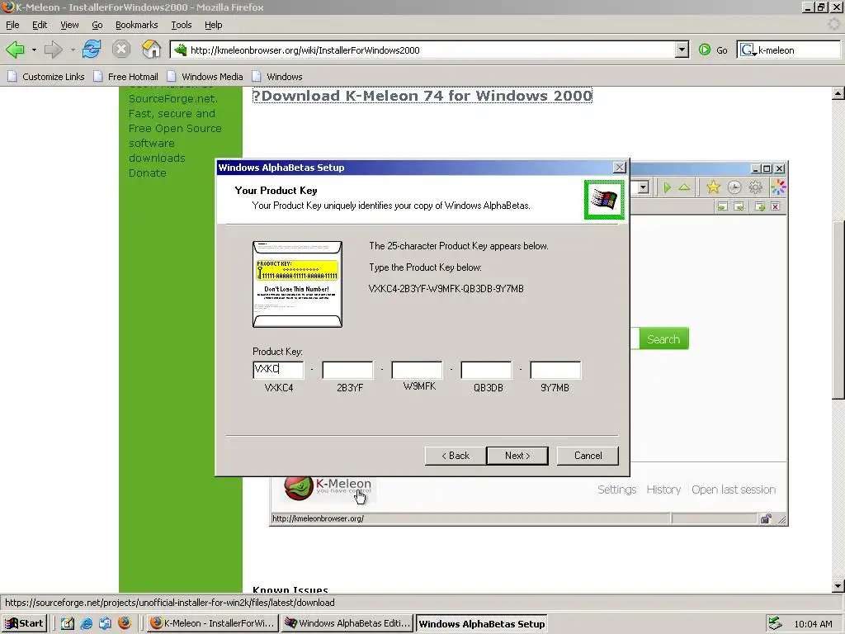
Task: Open the Back button history dropdown arrow
Action: point(34,50)
